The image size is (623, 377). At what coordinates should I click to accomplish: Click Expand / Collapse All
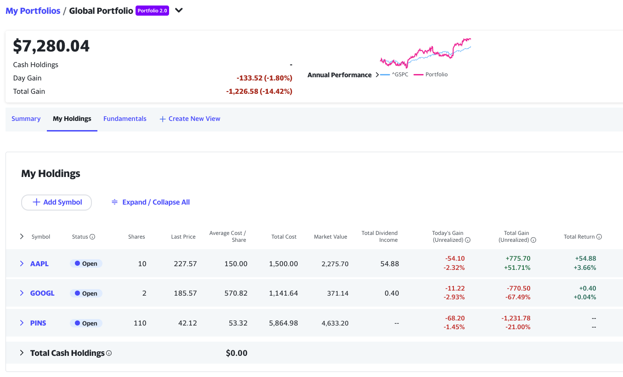coord(151,202)
